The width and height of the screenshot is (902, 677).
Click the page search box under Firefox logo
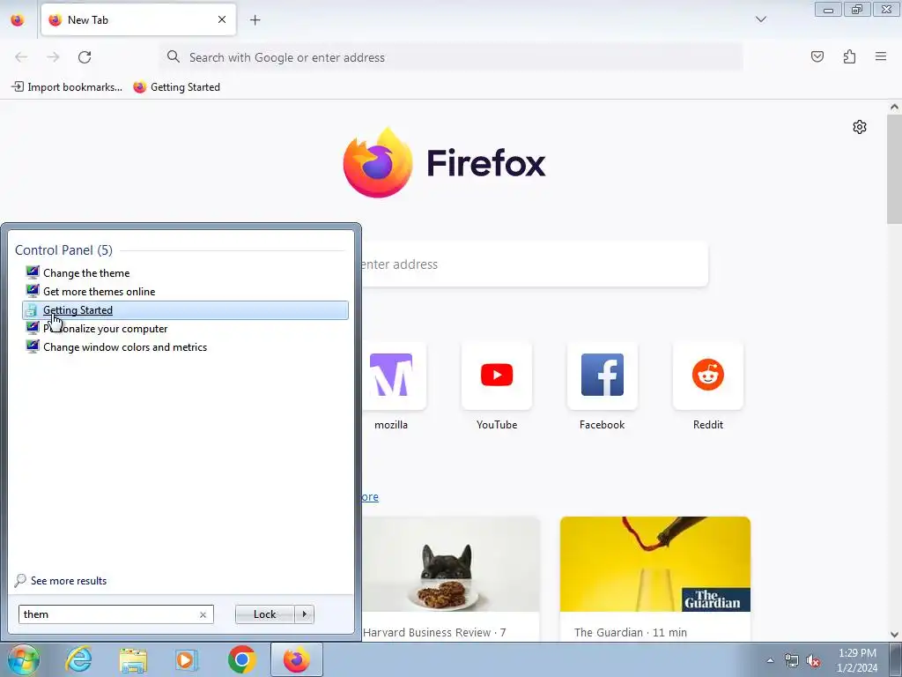click(x=535, y=264)
